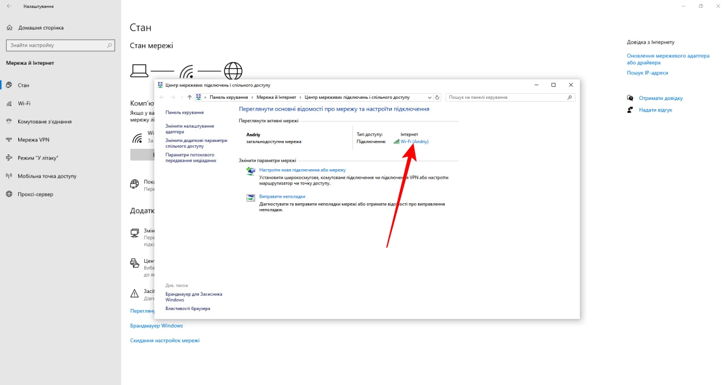Viewport: 723px width, 385px height.
Task: Click the up arrow navigation icon
Action: [x=190, y=98]
